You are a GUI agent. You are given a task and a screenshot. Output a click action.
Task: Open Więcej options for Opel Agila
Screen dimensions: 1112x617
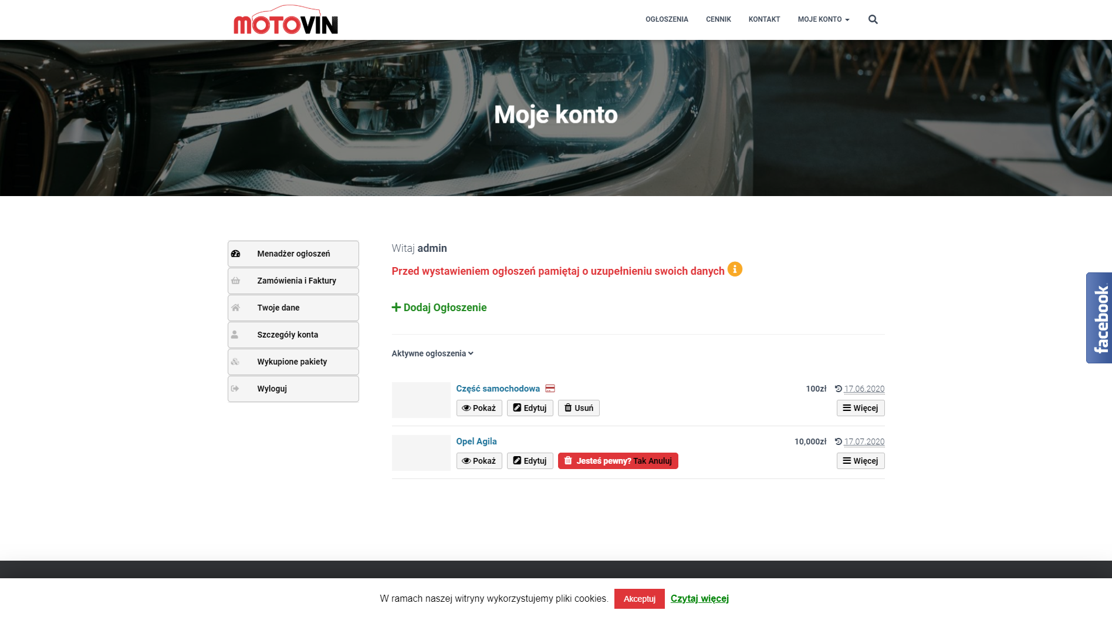pos(860,461)
